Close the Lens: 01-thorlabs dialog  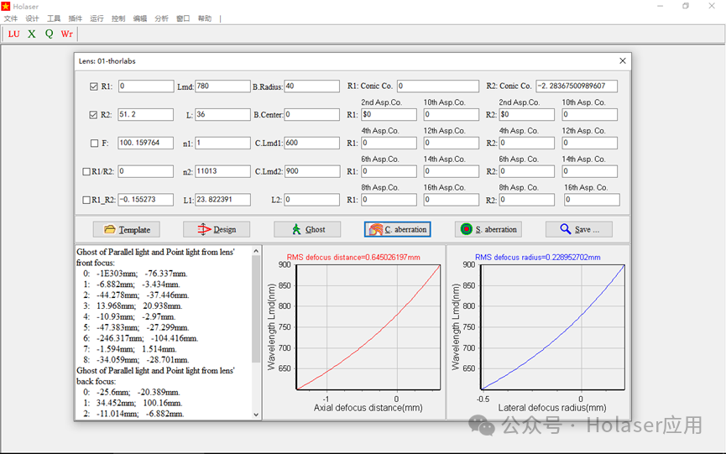pos(622,60)
